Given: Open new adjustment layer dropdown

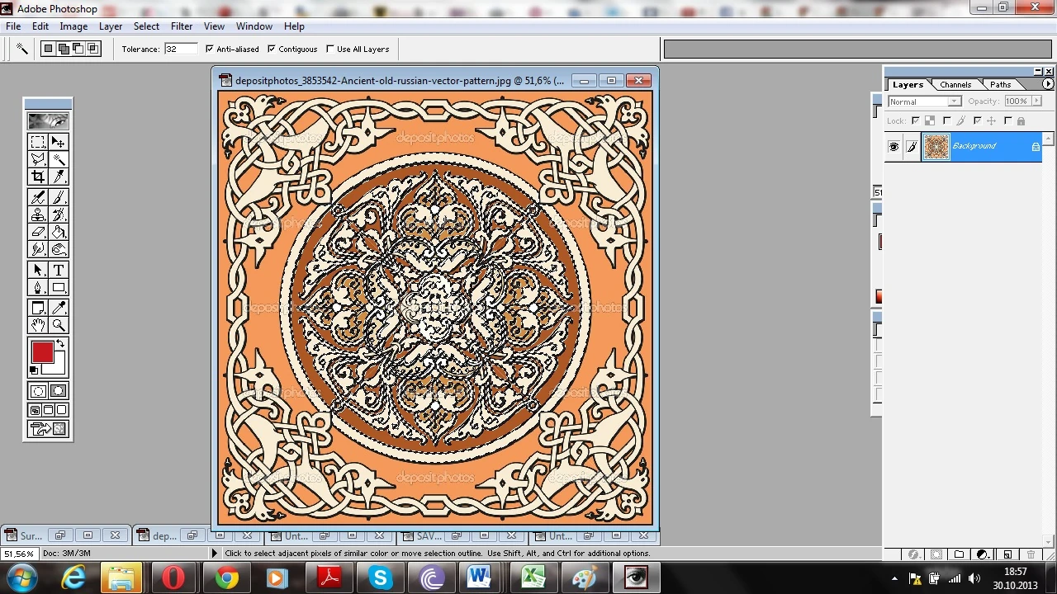Looking at the screenshot, I should (x=983, y=554).
